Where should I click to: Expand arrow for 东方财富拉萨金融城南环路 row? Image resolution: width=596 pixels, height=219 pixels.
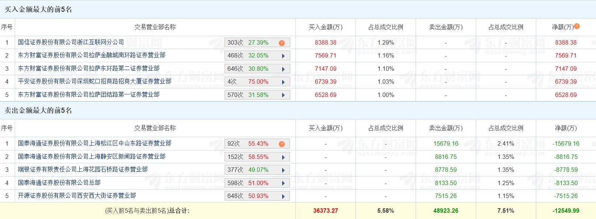(x=283, y=56)
